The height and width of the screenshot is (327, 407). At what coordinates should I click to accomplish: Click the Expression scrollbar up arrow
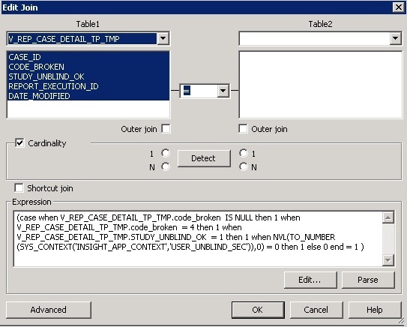388,217
